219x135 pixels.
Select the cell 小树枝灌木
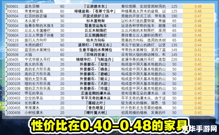(x=34, y=113)
